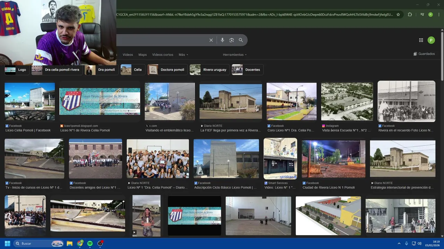The height and width of the screenshot is (249, 444).
Task: Open OBS Studio from the taskbar
Action: pyautogui.click(x=100, y=243)
